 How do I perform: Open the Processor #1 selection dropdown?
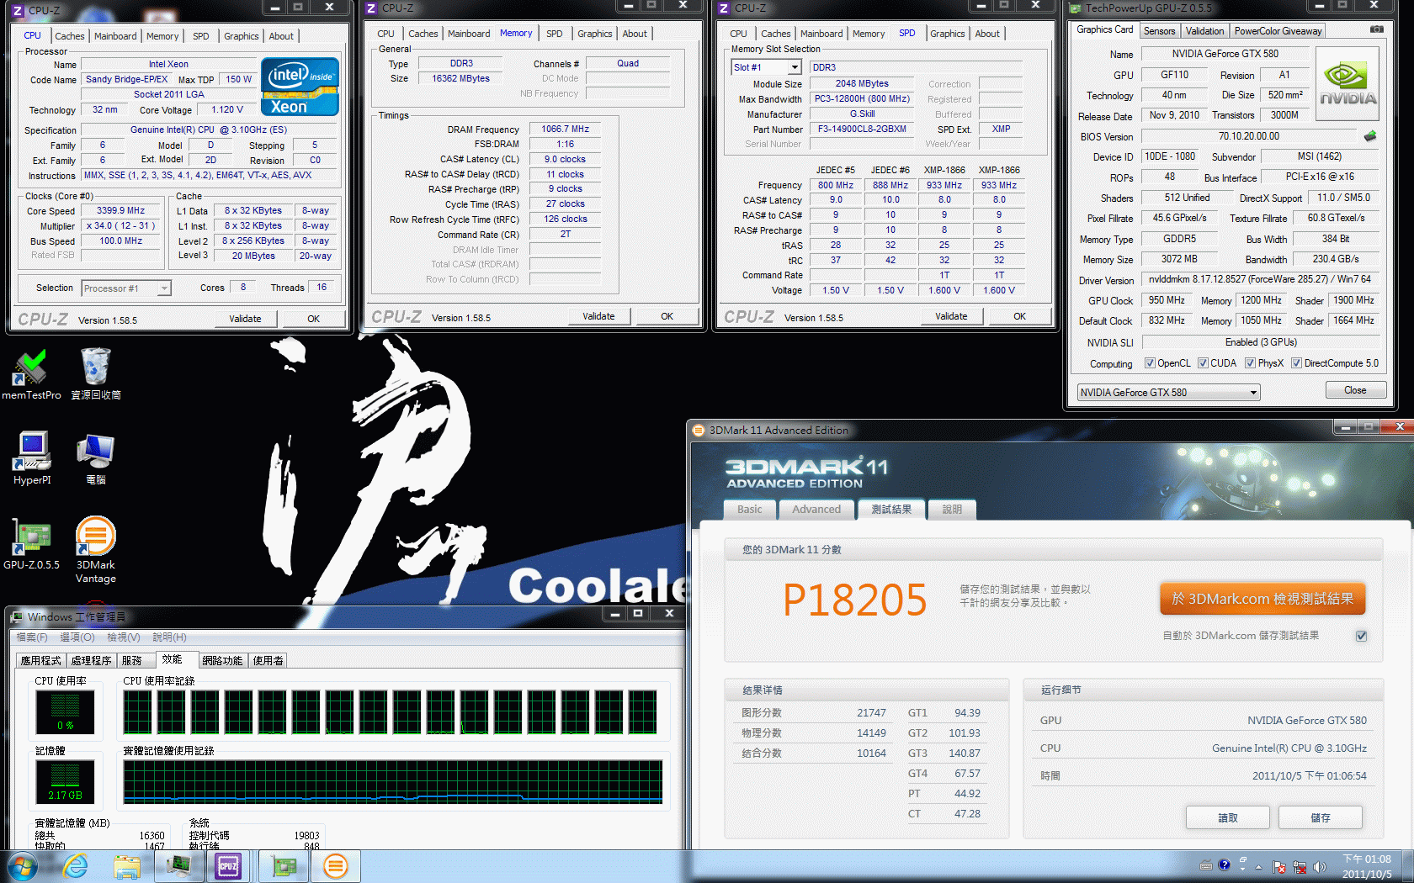tap(126, 288)
